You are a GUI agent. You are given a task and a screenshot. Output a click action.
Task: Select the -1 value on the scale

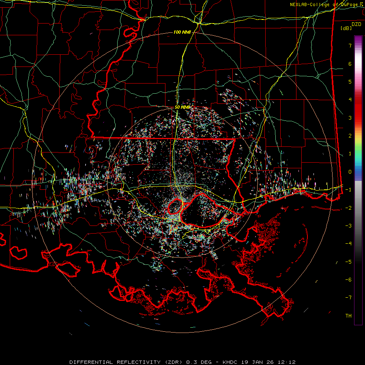(348, 190)
